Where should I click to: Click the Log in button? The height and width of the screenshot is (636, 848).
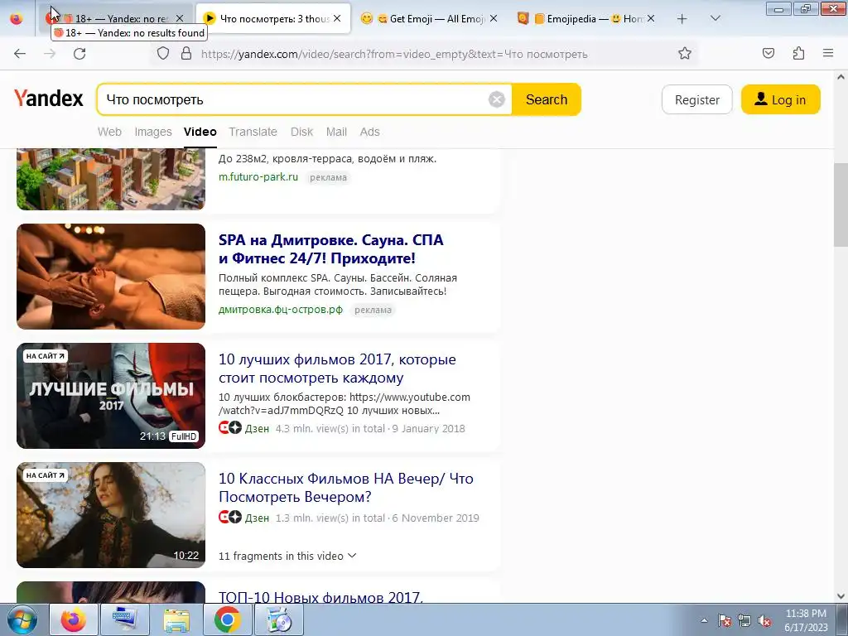(780, 99)
